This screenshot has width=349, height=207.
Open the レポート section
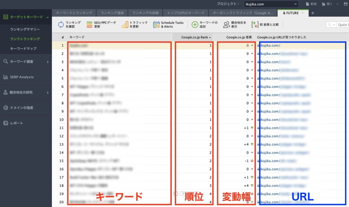tap(26, 123)
